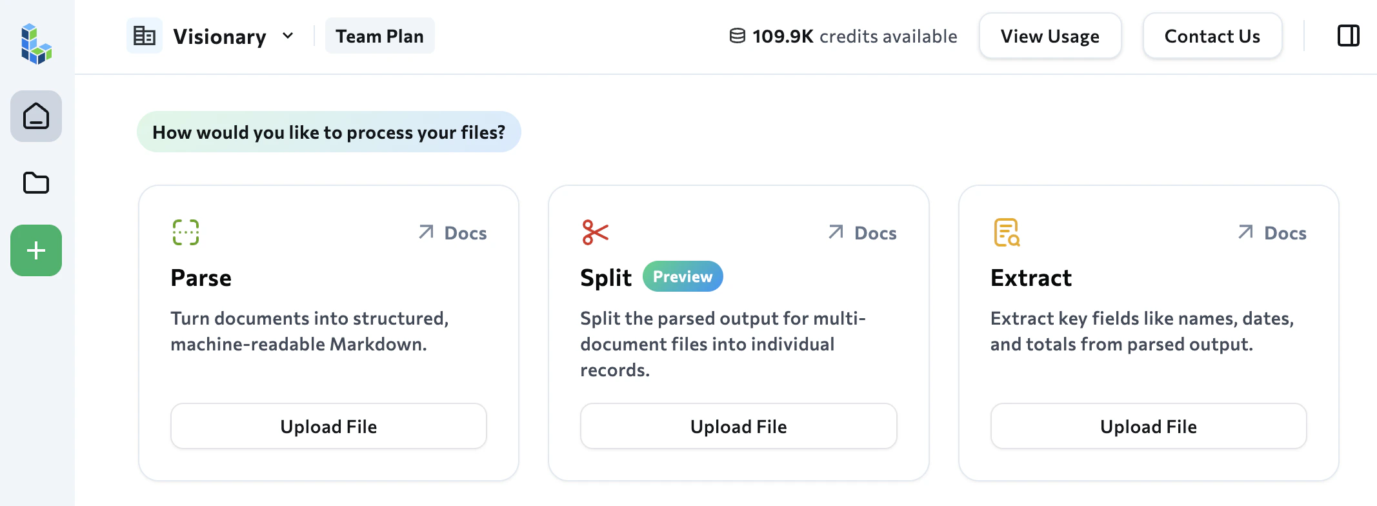Open Docs link on Extract card
The width and height of the screenshot is (1377, 506).
pyautogui.click(x=1272, y=233)
